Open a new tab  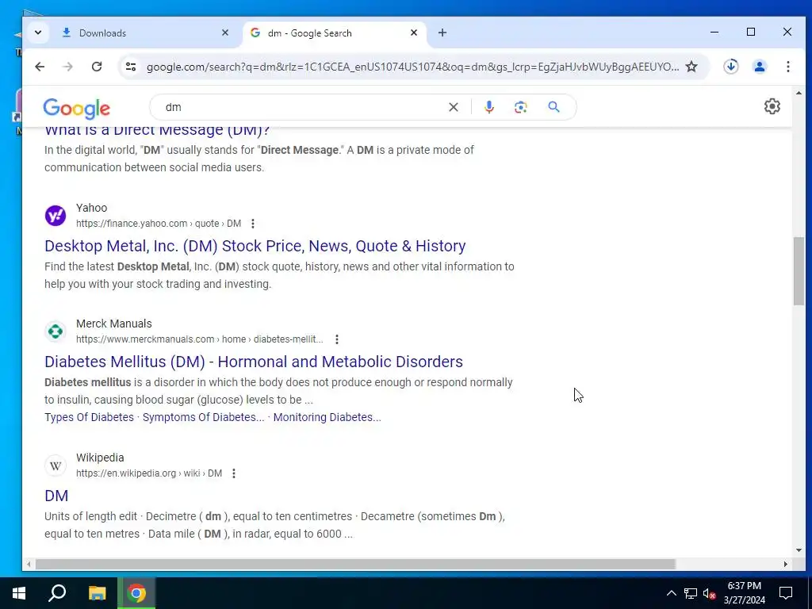click(442, 33)
